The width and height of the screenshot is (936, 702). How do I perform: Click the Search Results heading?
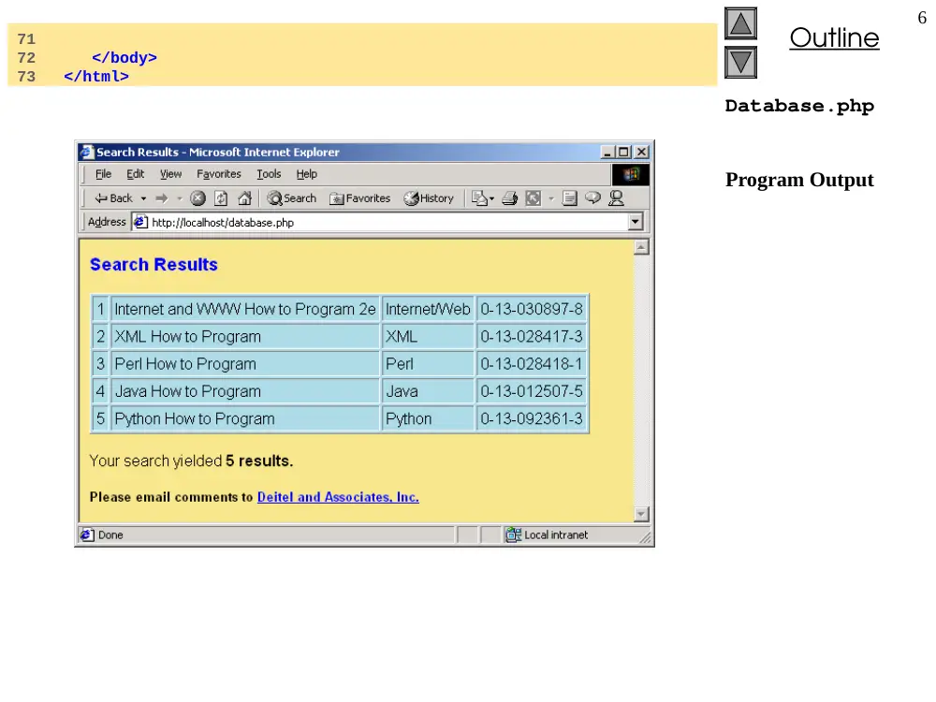[154, 265]
